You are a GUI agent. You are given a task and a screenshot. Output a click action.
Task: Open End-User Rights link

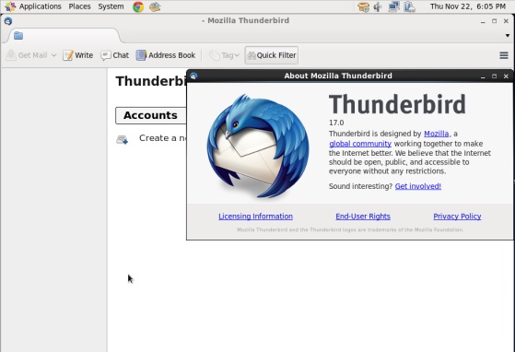coord(363,217)
